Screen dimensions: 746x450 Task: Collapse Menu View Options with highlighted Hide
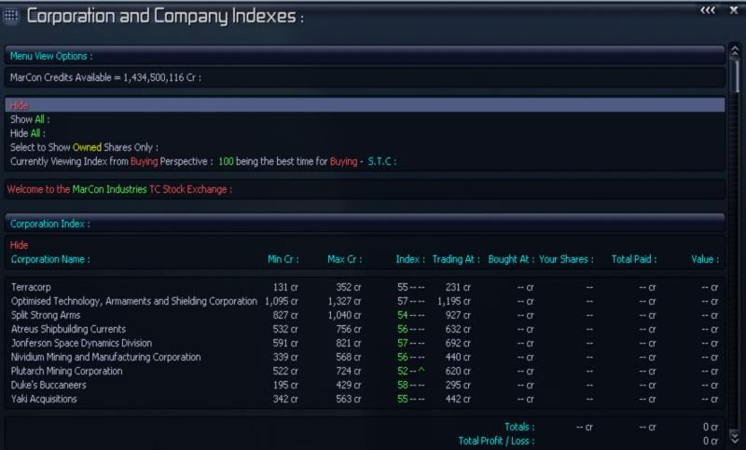coord(20,105)
